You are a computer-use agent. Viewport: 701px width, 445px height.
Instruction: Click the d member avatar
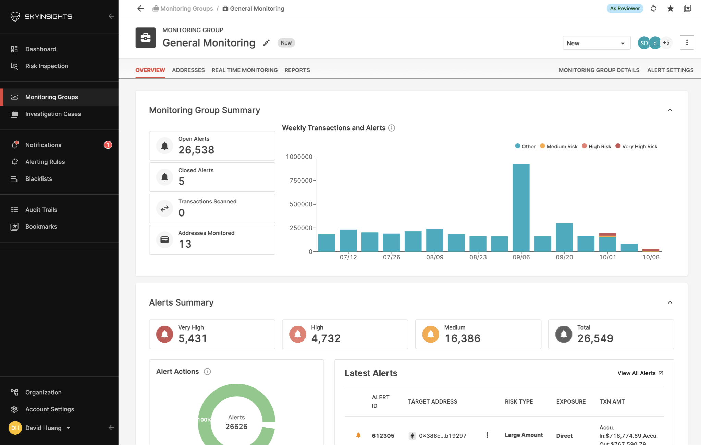[x=655, y=43]
